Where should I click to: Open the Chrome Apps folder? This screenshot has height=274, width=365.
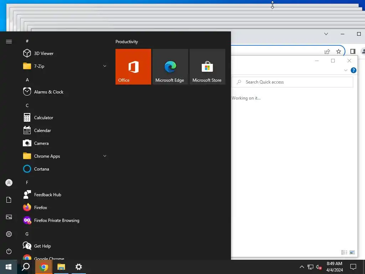65,156
